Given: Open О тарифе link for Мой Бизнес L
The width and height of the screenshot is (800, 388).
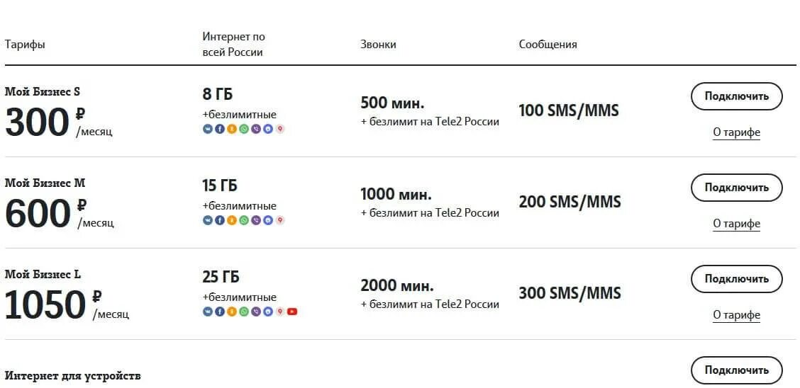Looking at the screenshot, I should coord(736,315).
